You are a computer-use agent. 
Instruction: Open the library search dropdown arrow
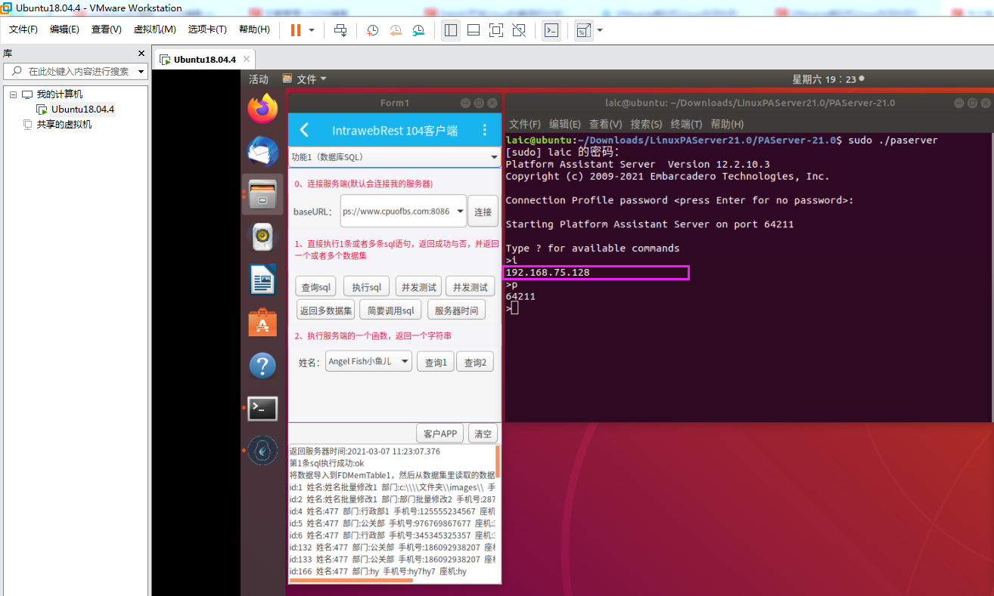pyautogui.click(x=141, y=71)
